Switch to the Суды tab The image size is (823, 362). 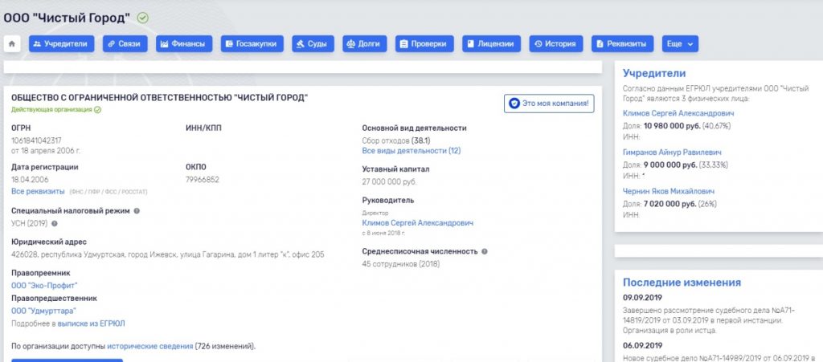[313, 44]
